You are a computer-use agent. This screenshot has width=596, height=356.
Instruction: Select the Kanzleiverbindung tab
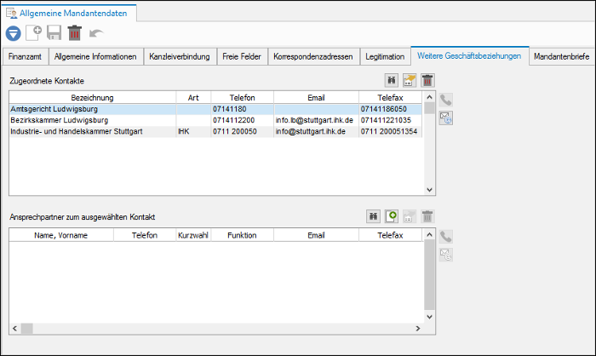tap(180, 57)
